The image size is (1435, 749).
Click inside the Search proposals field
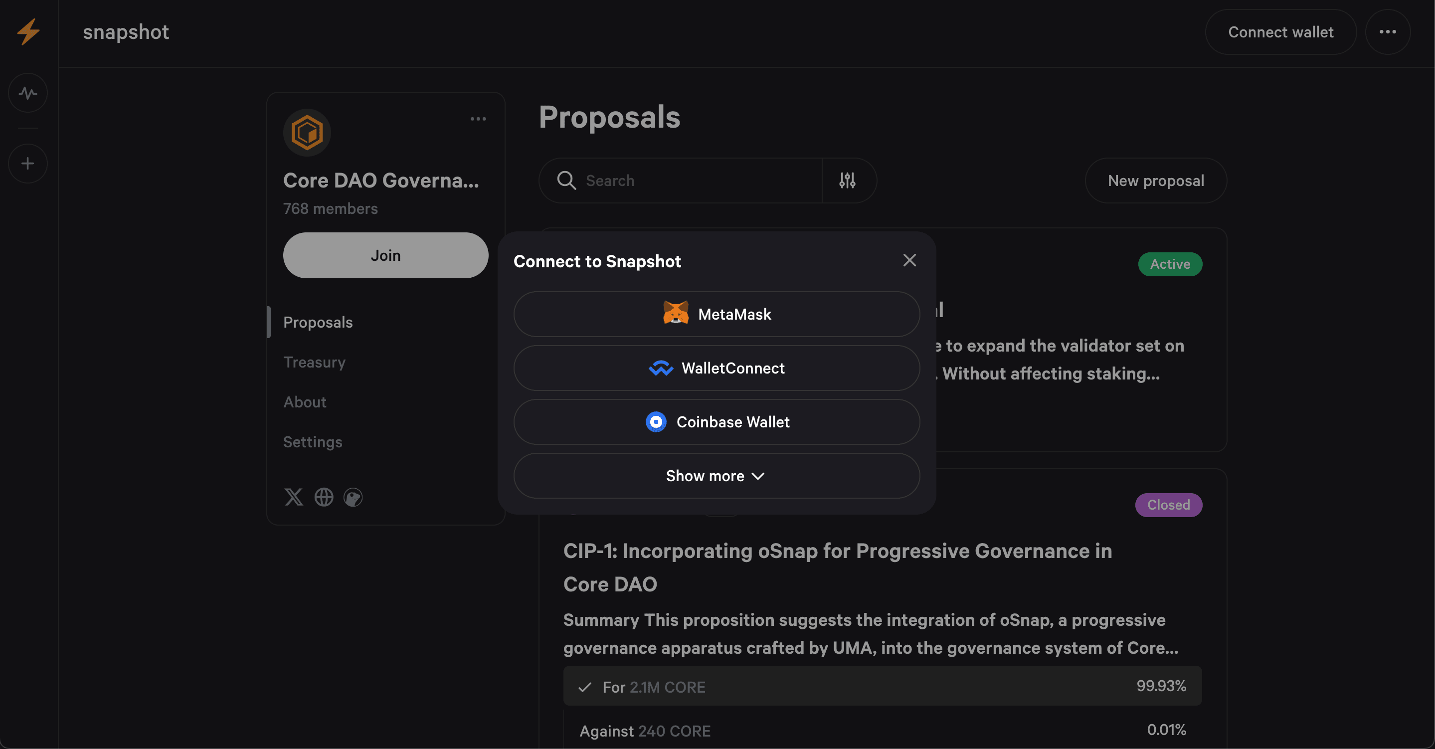(669, 180)
